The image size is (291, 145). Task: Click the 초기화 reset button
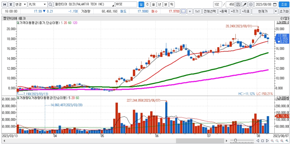coord(284,11)
